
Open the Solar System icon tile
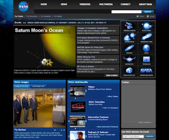pos(146,27)
